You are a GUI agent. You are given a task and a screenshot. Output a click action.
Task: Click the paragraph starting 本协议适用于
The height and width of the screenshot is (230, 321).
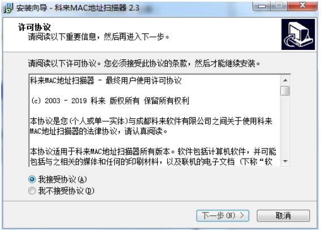click(x=153, y=156)
